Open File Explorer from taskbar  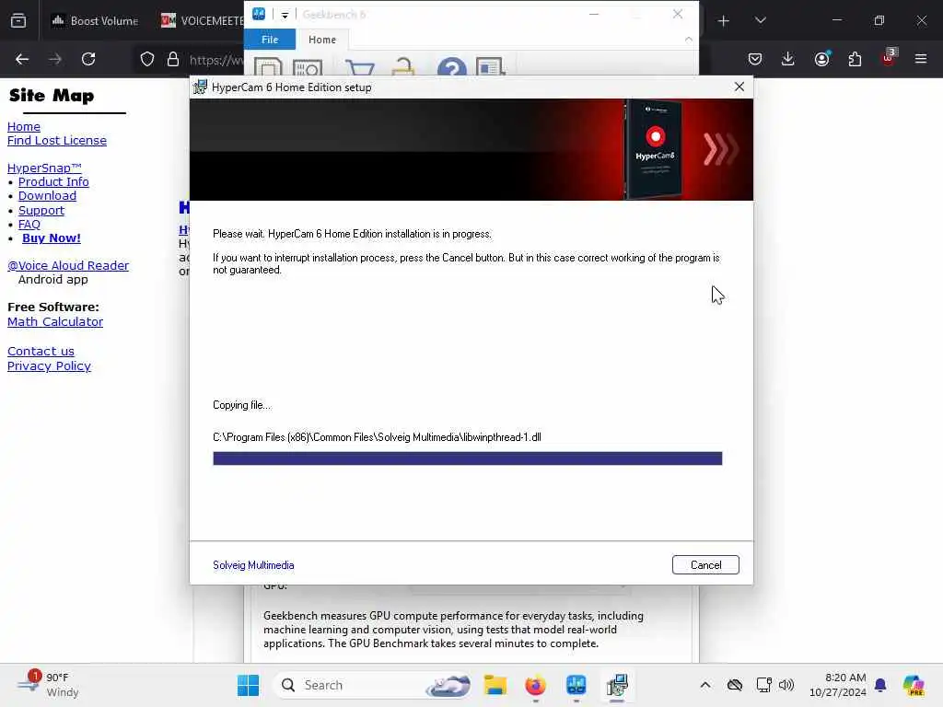click(495, 685)
